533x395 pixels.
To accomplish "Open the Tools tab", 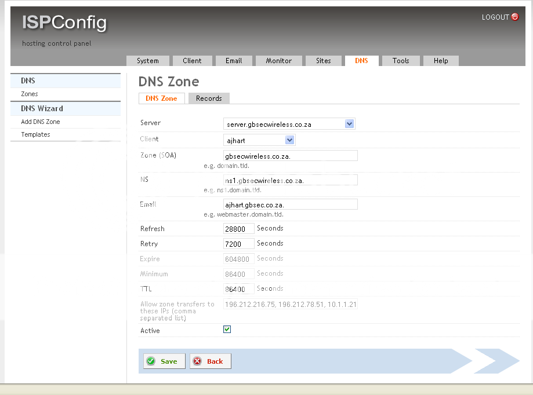I will point(400,60).
